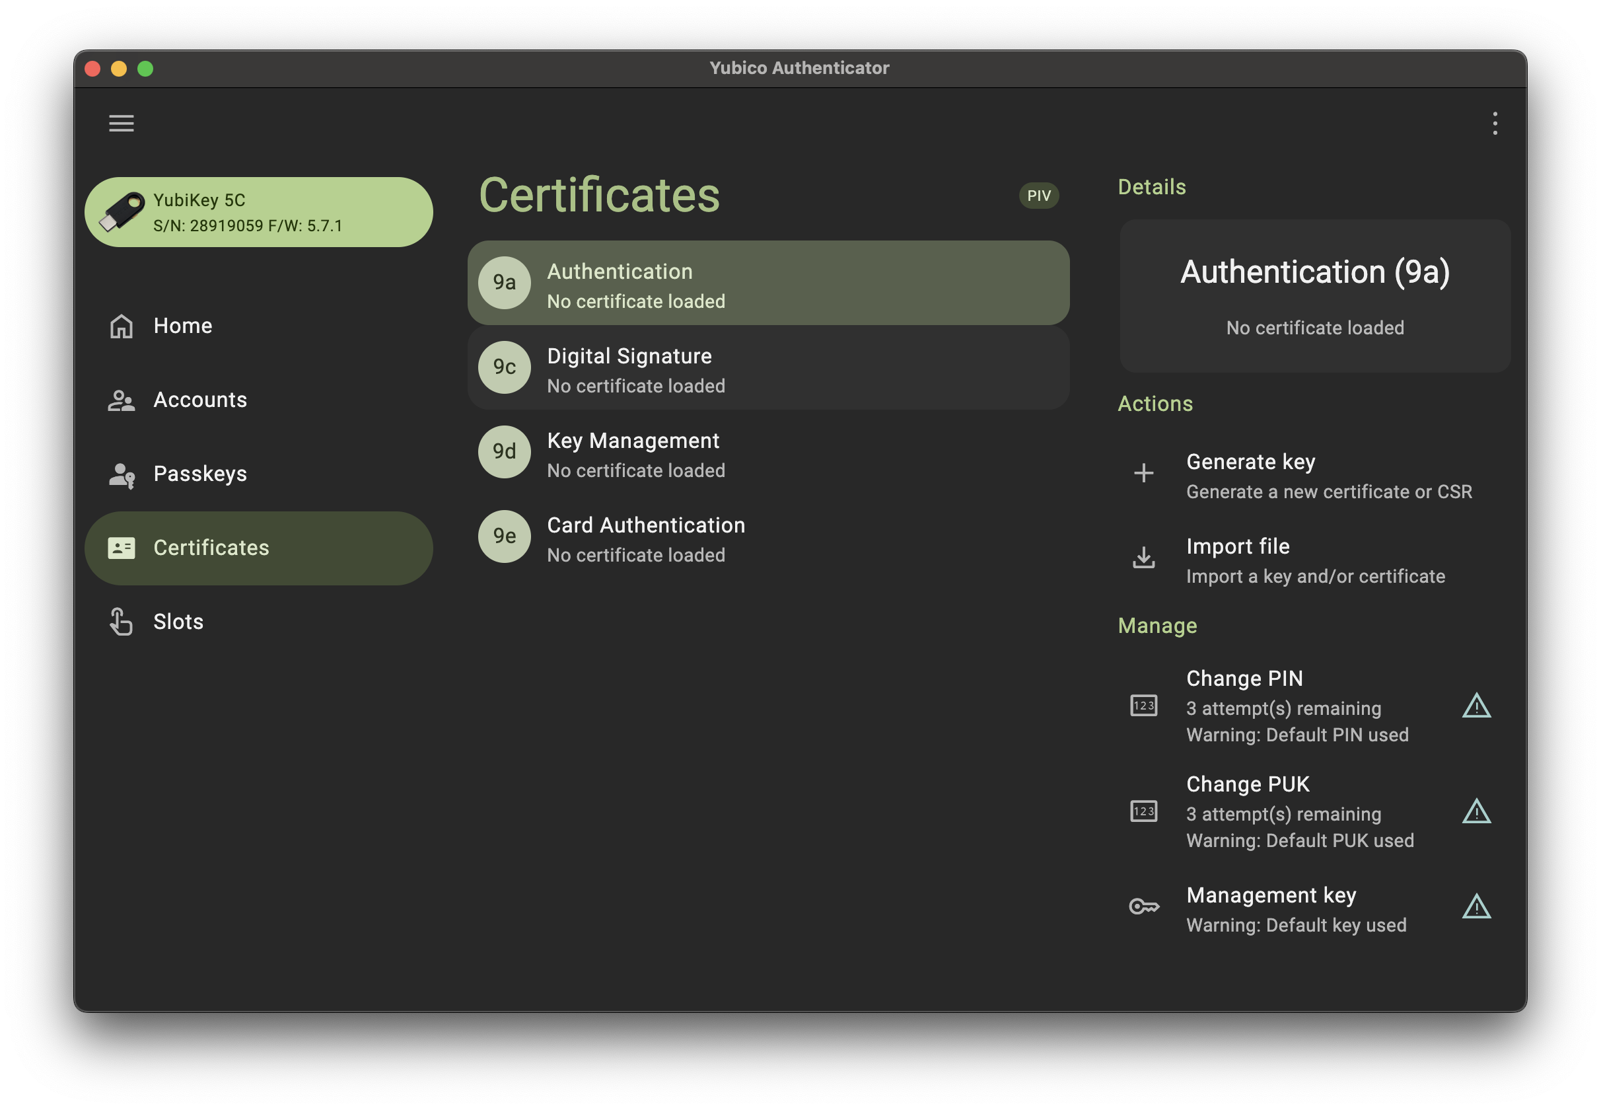Click the 9e slot circle badge

[504, 536]
